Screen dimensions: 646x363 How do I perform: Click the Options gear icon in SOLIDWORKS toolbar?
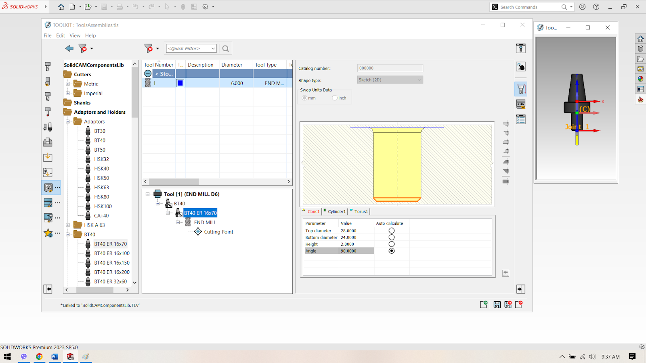point(205,7)
